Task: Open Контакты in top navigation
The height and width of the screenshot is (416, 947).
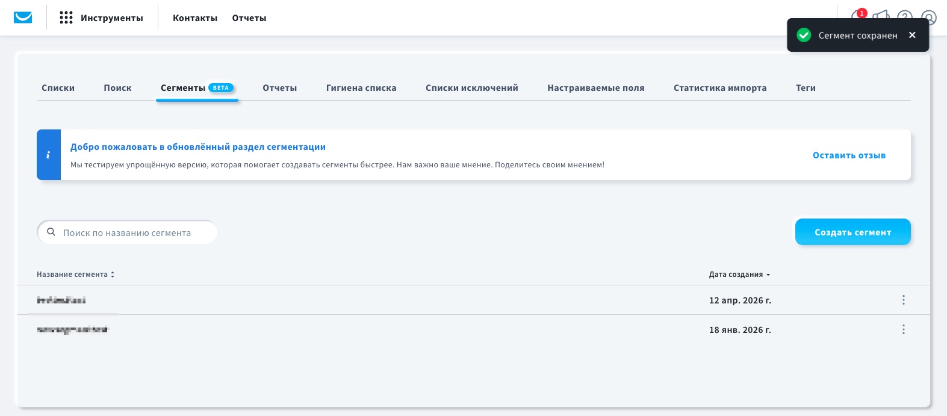Action: click(195, 18)
